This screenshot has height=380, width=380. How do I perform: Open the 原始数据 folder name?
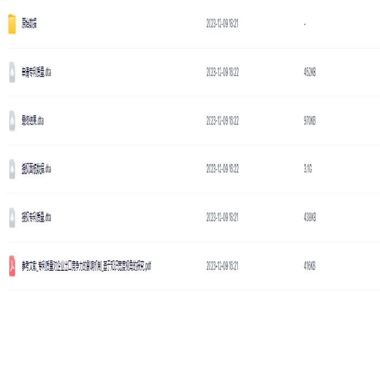tap(29, 23)
